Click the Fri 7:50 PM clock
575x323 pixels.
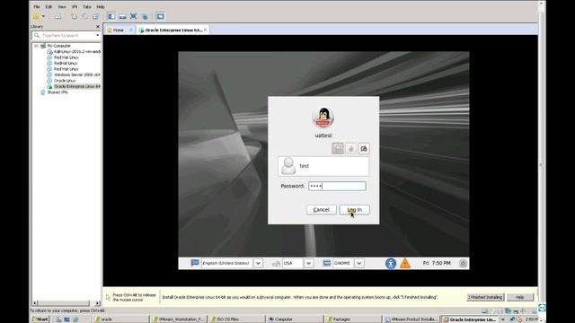tap(437, 263)
